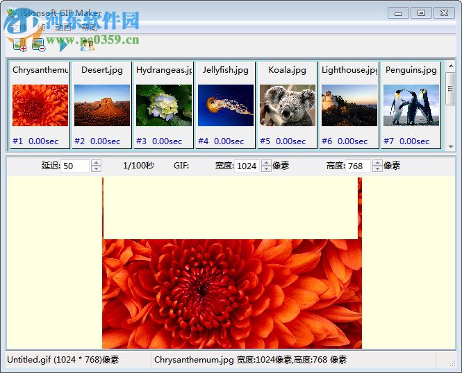Click the 'GIF:' label
The image size is (462, 373).
pyautogui.click(x=181, y=166)
